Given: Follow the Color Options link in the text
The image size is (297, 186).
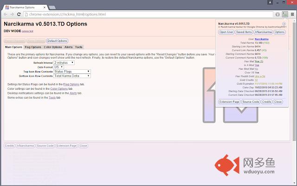Looking at the screenshot, I should (59, 89).
